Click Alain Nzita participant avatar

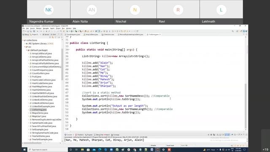coord(92,10)
